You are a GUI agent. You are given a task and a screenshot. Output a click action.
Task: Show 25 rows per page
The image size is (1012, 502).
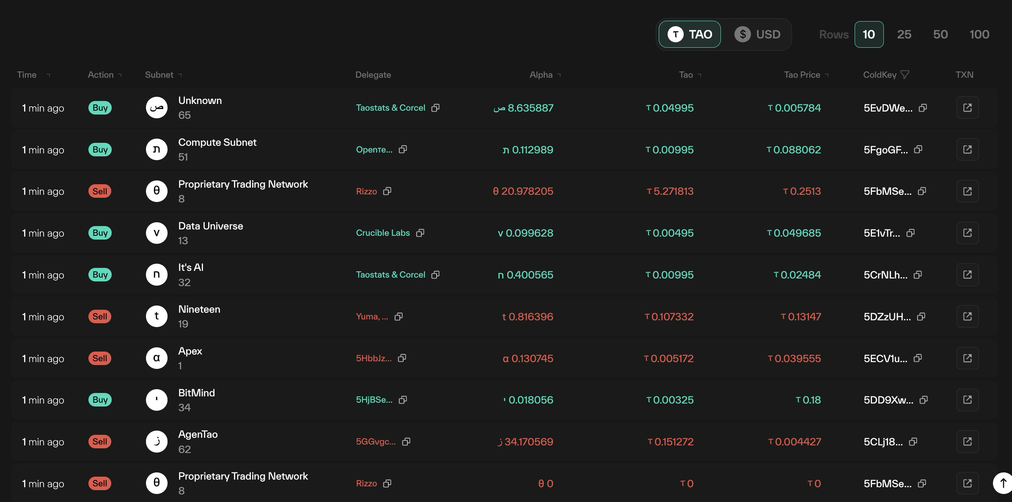point(904,34)
